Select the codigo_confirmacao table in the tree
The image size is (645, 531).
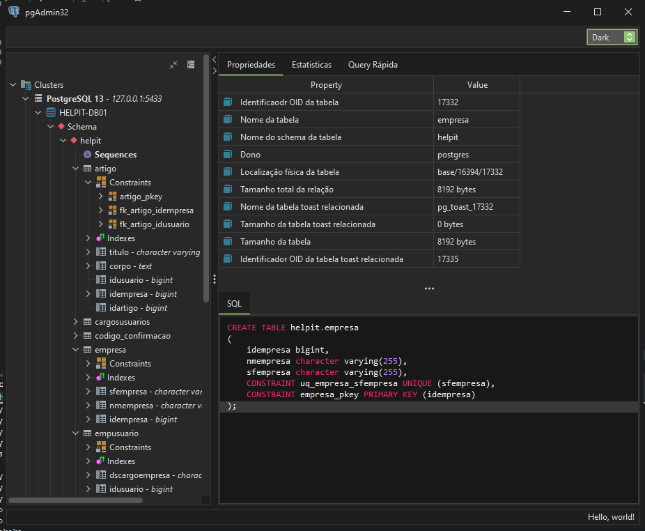coord(132,336)
